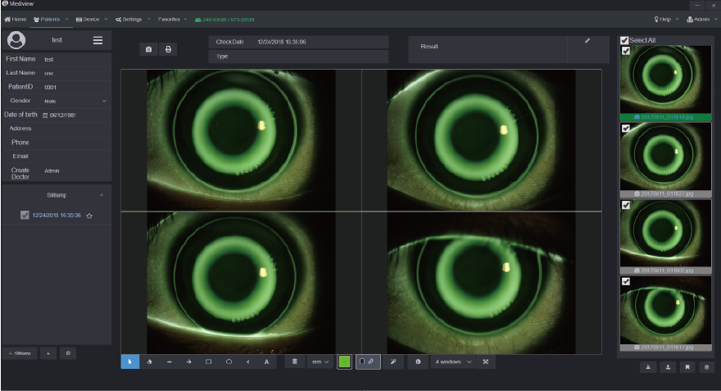Open the Settings menu
The height and width of the screenshot is (391, 721).
click(x=129, y=20)
